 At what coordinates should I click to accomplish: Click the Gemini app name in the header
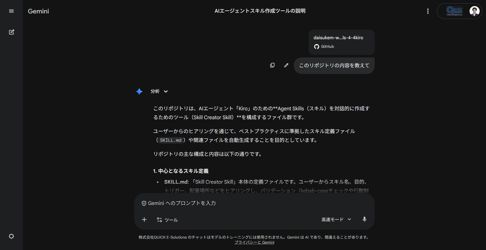pos(38,11)
